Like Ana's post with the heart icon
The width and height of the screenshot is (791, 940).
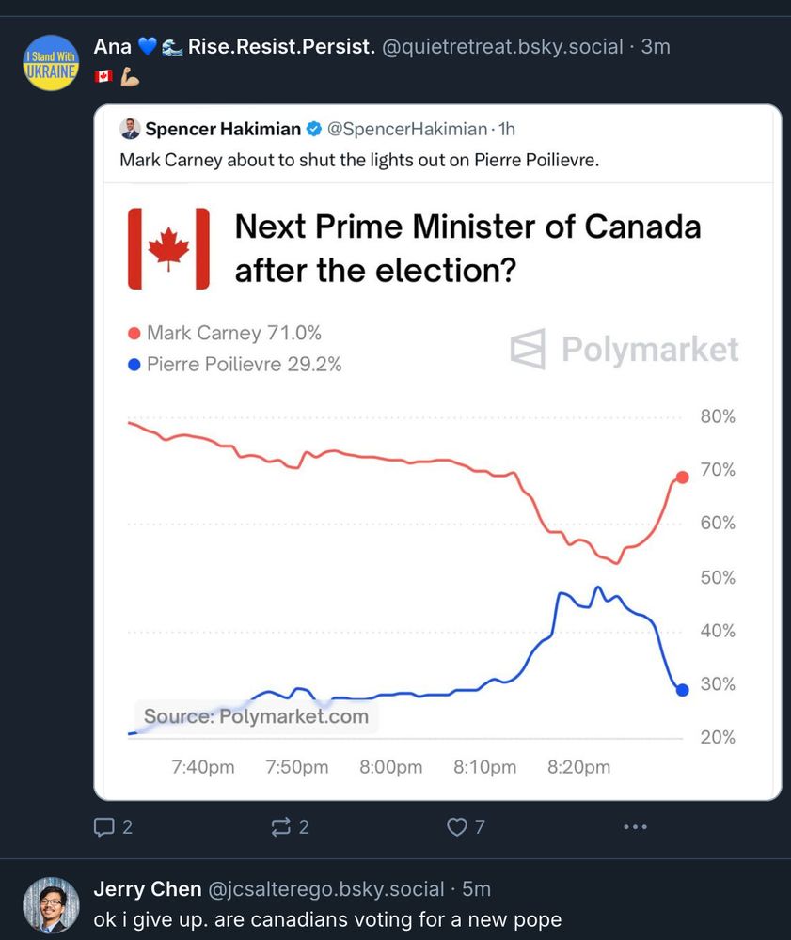(x=457, y=827)
